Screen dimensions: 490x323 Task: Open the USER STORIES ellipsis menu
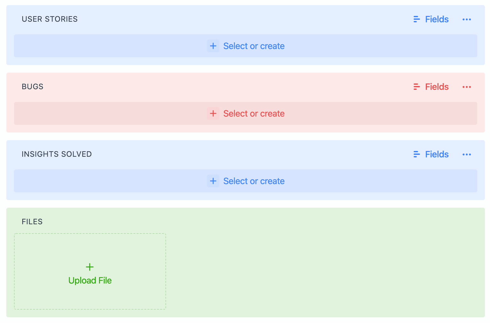coord(466,19)
